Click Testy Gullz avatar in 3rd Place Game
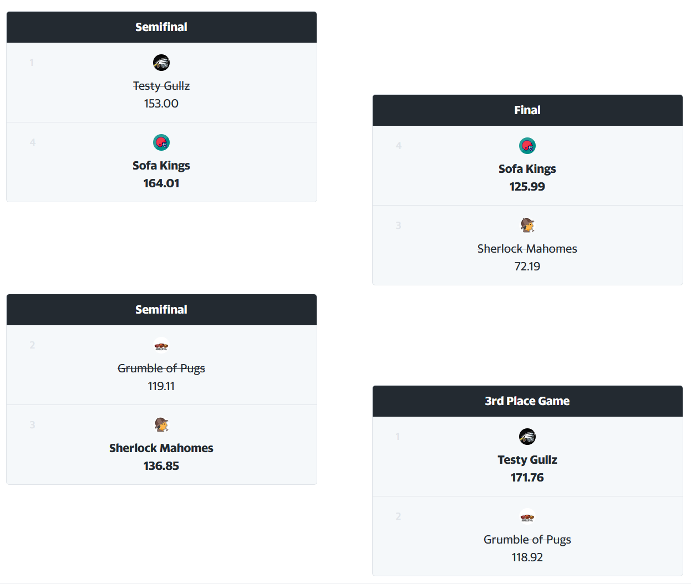 tap(527, 437)
